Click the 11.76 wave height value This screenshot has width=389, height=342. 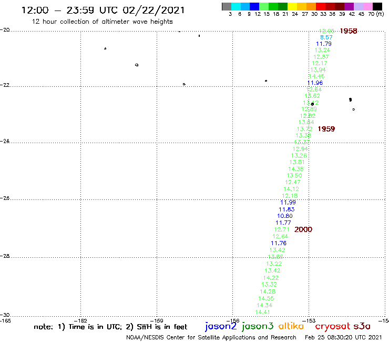[279, 243]
